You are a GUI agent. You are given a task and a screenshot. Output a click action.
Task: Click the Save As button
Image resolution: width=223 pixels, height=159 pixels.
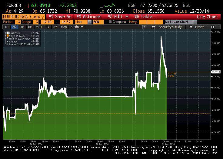point(60,17)
